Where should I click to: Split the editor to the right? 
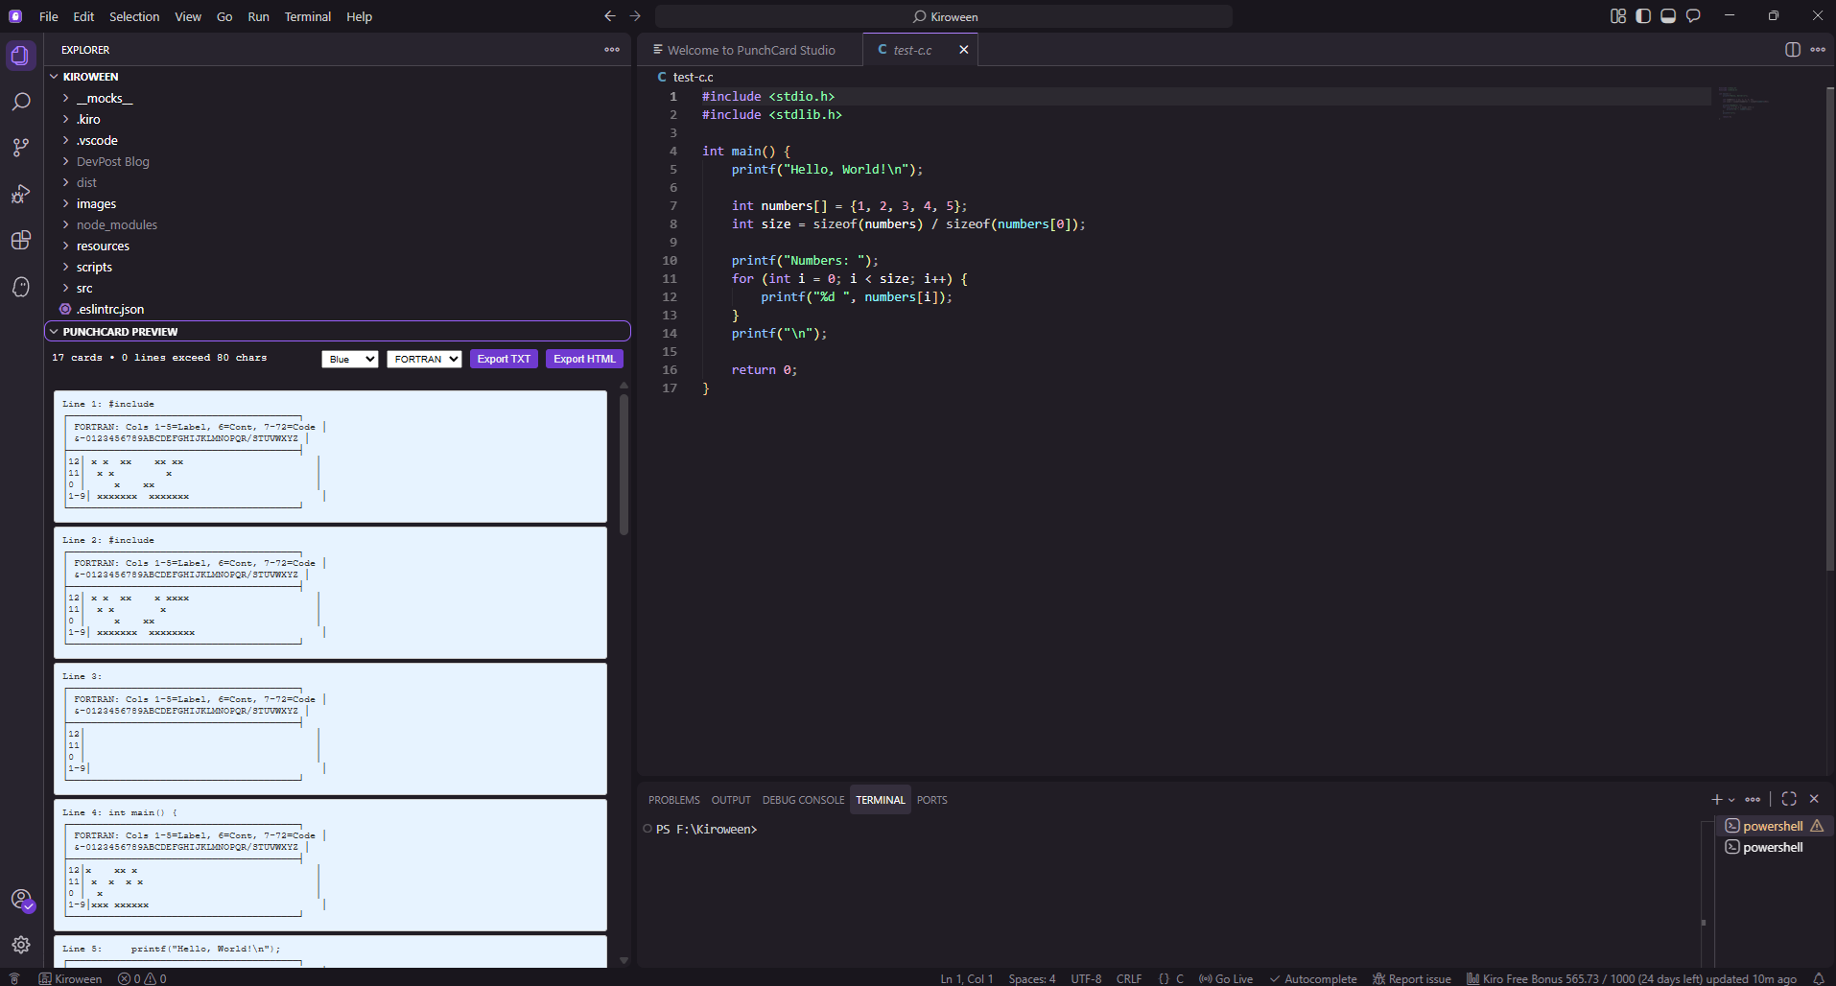click(x=1793, y=50)
